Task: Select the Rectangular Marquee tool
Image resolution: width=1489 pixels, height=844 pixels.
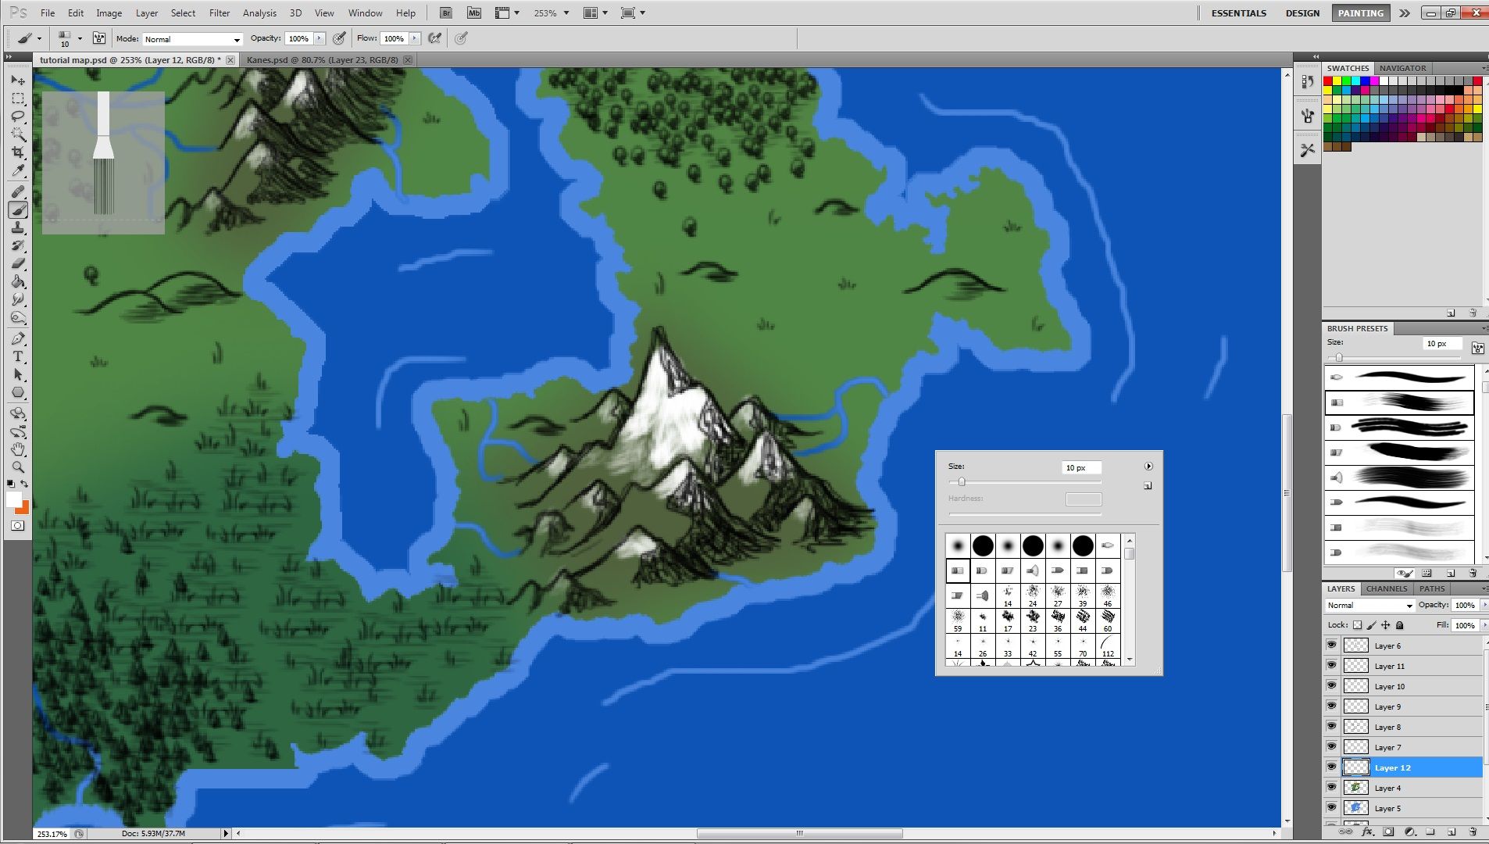Action: coord(18,98)
